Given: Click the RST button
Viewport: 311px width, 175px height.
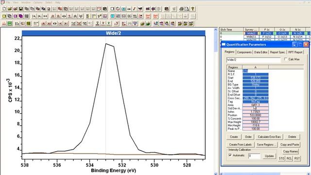Looking at the screenshot, I should (x=297, y=158).
